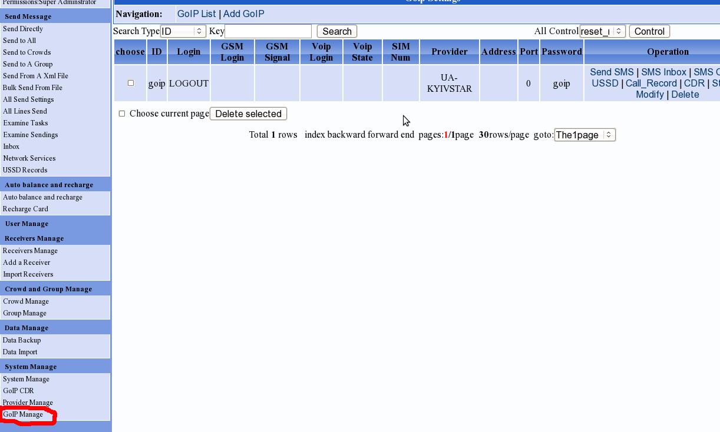Click the Search button
This screenshot has width=720, height=432.
[x=337, y=31]
